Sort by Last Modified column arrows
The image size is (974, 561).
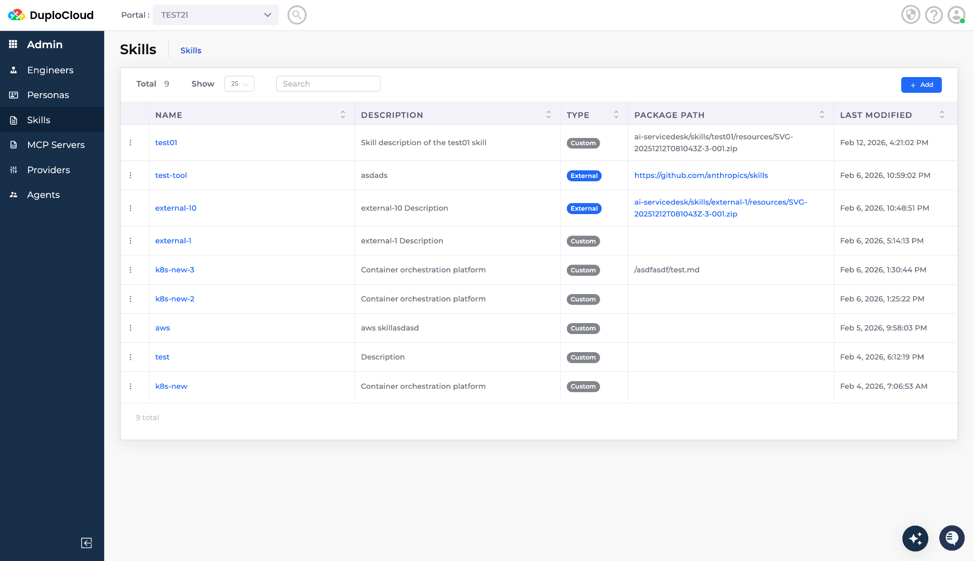(x=942, y=115)
